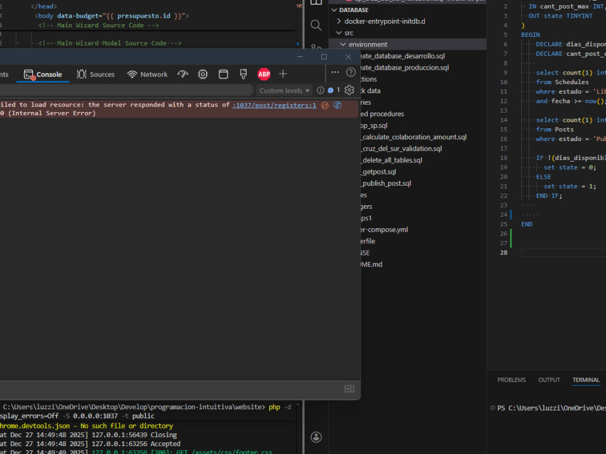
Task: Open the paintbrush tool icon in the DevTools toolbar
Action: click(243, 74)
